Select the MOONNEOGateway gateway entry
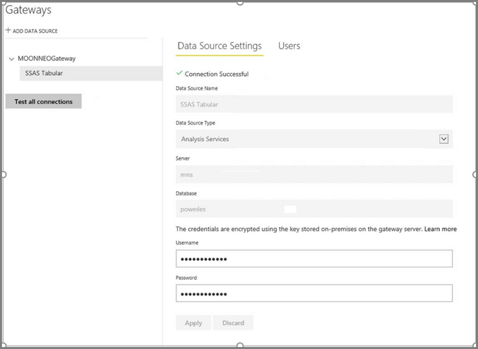This screenshot has width=478, height=349. pyautogui.click(x=47, y=58)
